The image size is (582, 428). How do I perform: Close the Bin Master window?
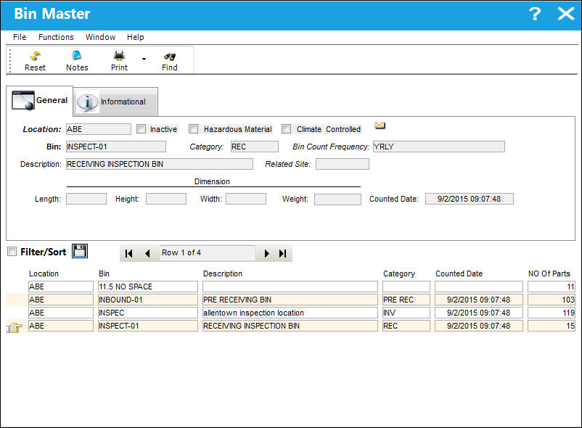tap(565, 14)
